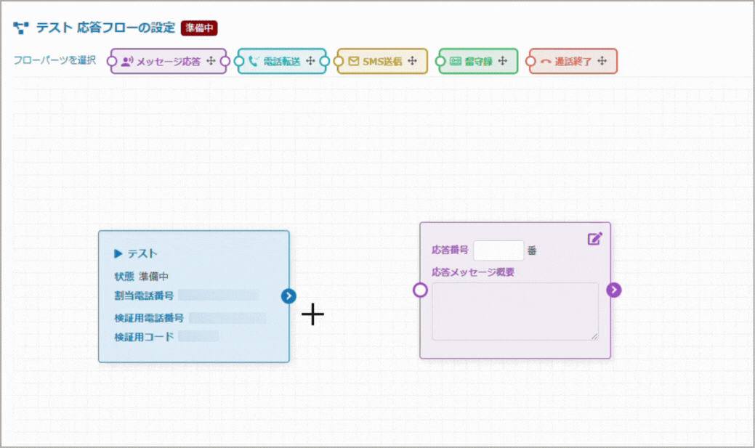Click the voicemail tape icon in 留守録

[x=456, y=61]
